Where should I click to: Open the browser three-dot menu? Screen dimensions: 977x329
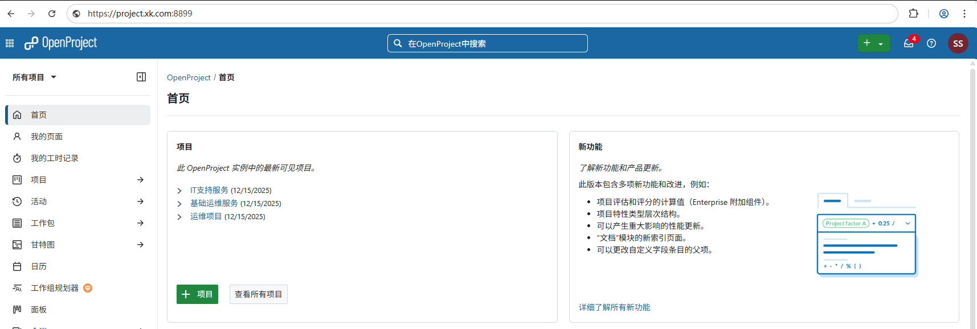964,14
